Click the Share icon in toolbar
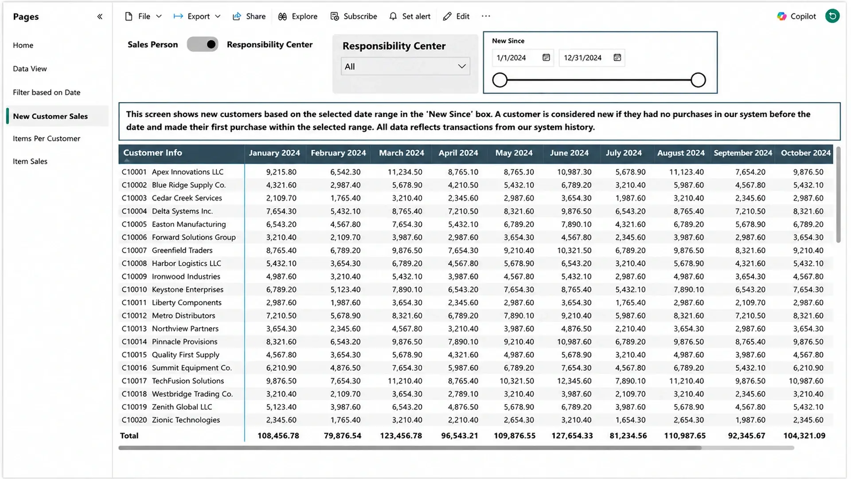The width and height of the screenshot is (851, 479). click(x=237, y=16)
